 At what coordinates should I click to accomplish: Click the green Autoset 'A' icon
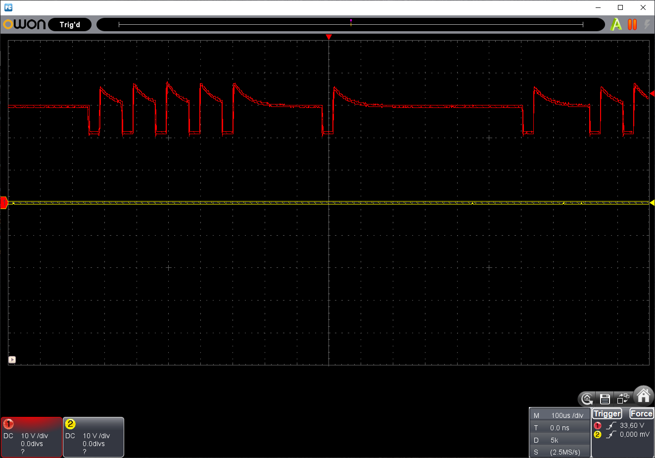point(616,24)
